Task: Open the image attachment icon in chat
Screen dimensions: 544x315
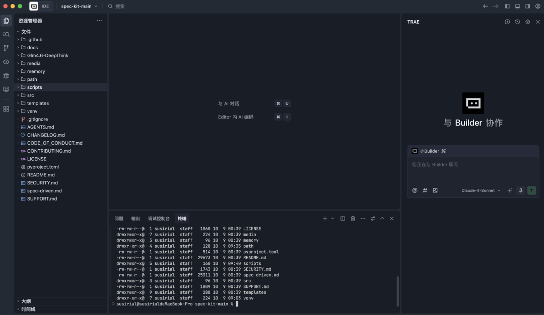Action: (x=435, y=190)
